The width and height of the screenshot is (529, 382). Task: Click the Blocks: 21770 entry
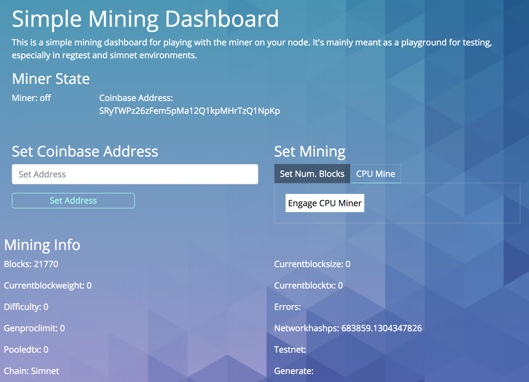31,264
